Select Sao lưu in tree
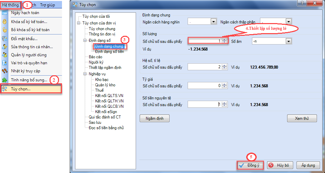 point(95,122)
